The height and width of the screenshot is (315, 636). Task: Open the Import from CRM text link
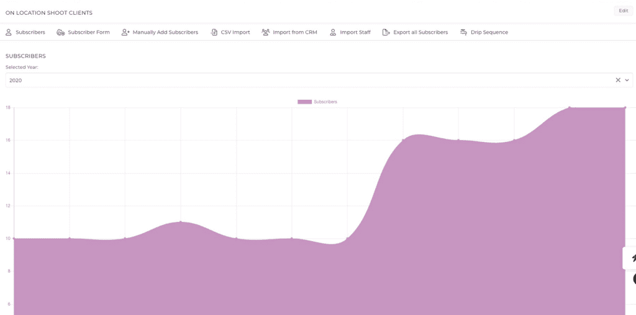pos(295,32)
